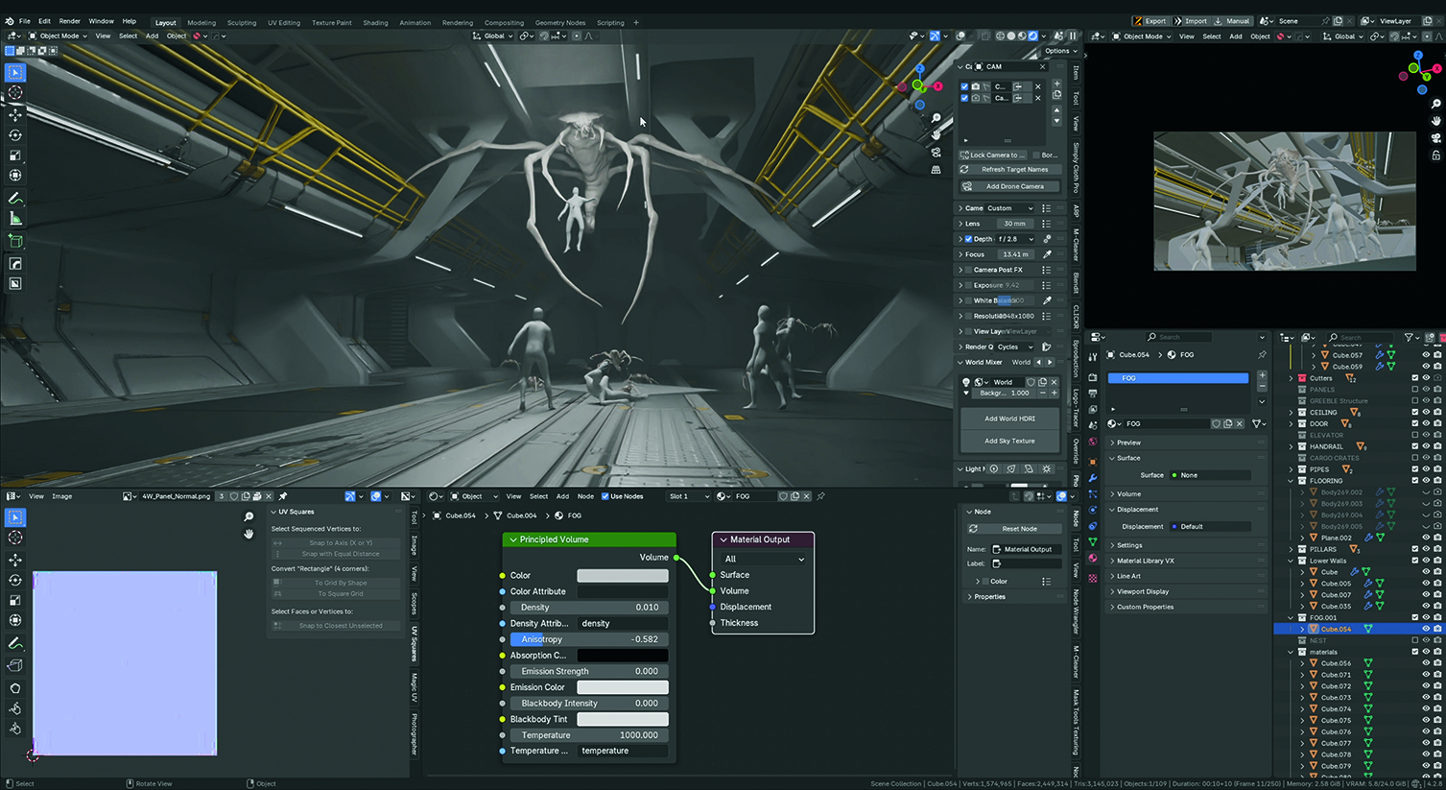1446x790 pixels.
Task: Open the Modifiers wrench properties tab
Action: click(1093, 478)
